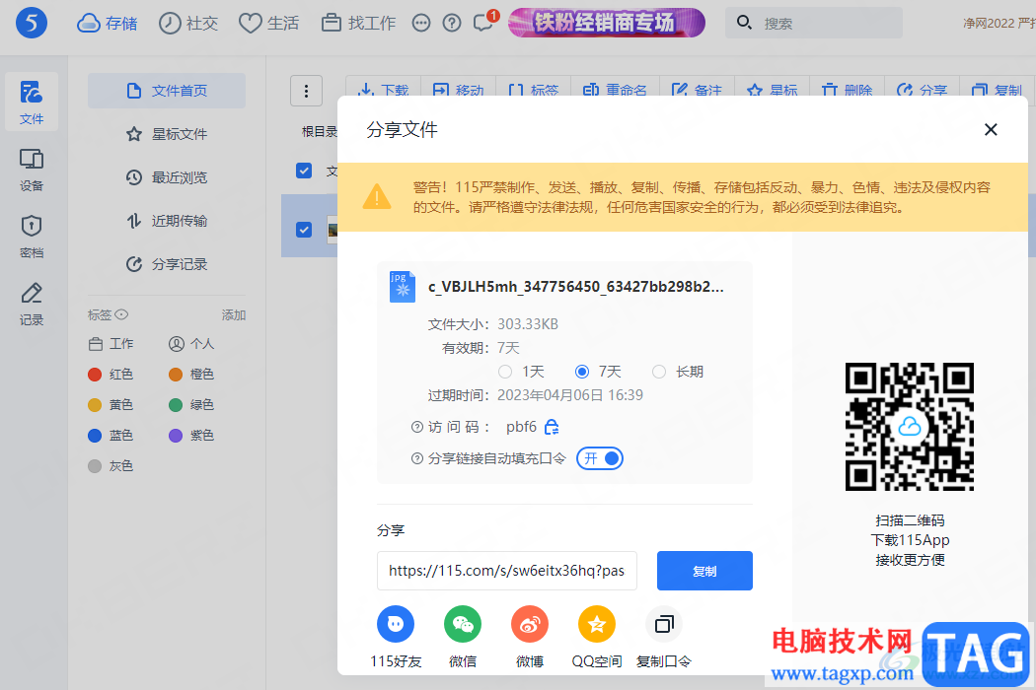Click the more options ellipsis icon in top bar
Image resolution: width=1036 pixels, height=690 pixels.
(x=421, y=24)
